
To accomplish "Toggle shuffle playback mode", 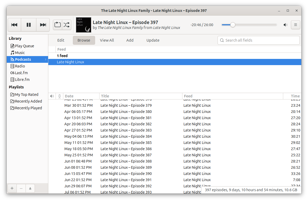I will 67,25.
